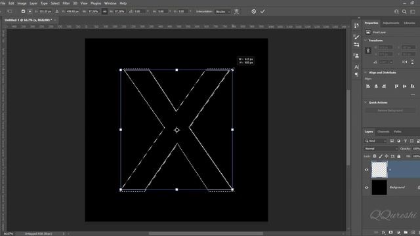Open the vertical skew dropdown arrow in options bar

[190, 12]
